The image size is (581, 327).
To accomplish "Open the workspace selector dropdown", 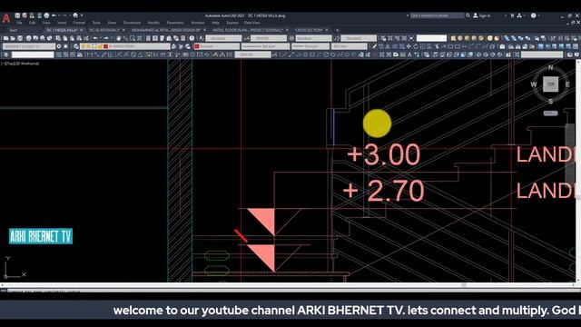I will (x=29, y=46).
